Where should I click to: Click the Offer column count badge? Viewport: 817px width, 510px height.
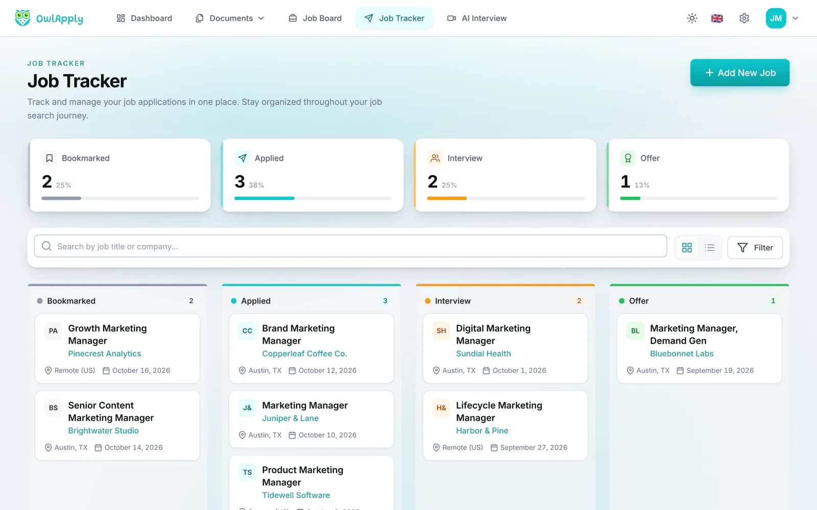pyautogui.click(x=773, y=301)
